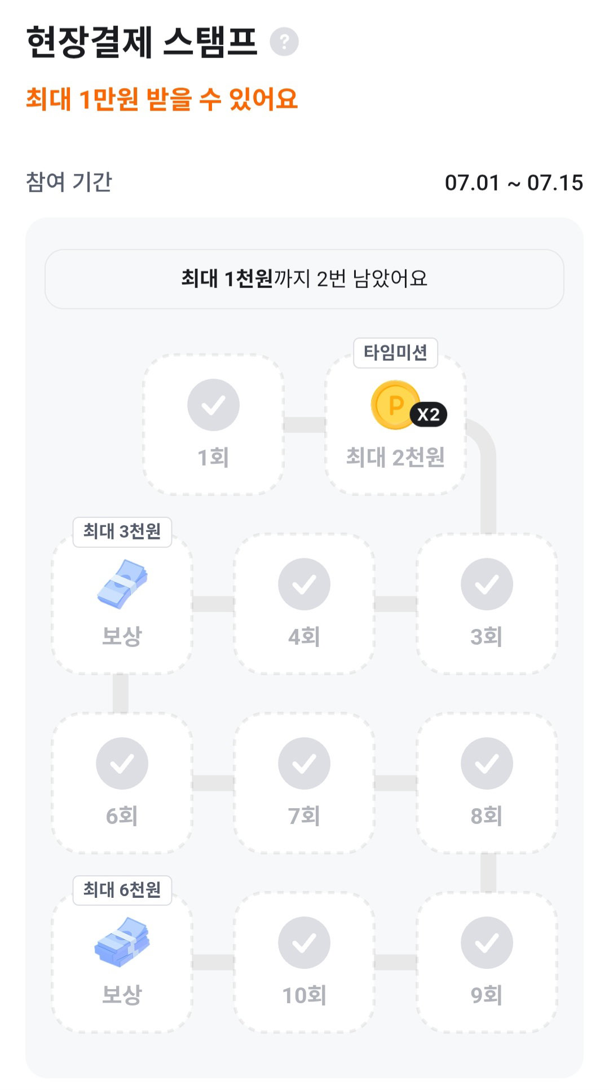Tap the 최대 6천원 reward badge
Viewport: 609px width, 1090px height.
(122, 890)
